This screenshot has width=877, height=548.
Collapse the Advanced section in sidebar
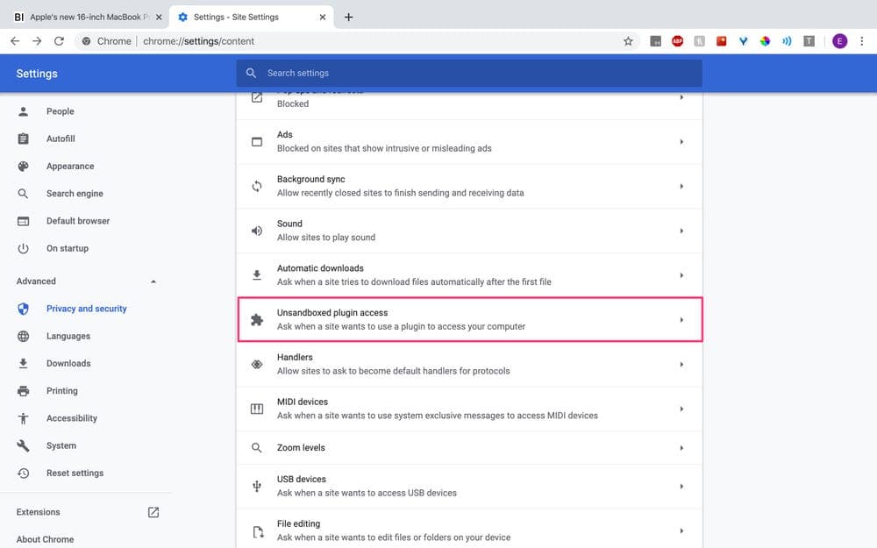(x=153, y=281)
